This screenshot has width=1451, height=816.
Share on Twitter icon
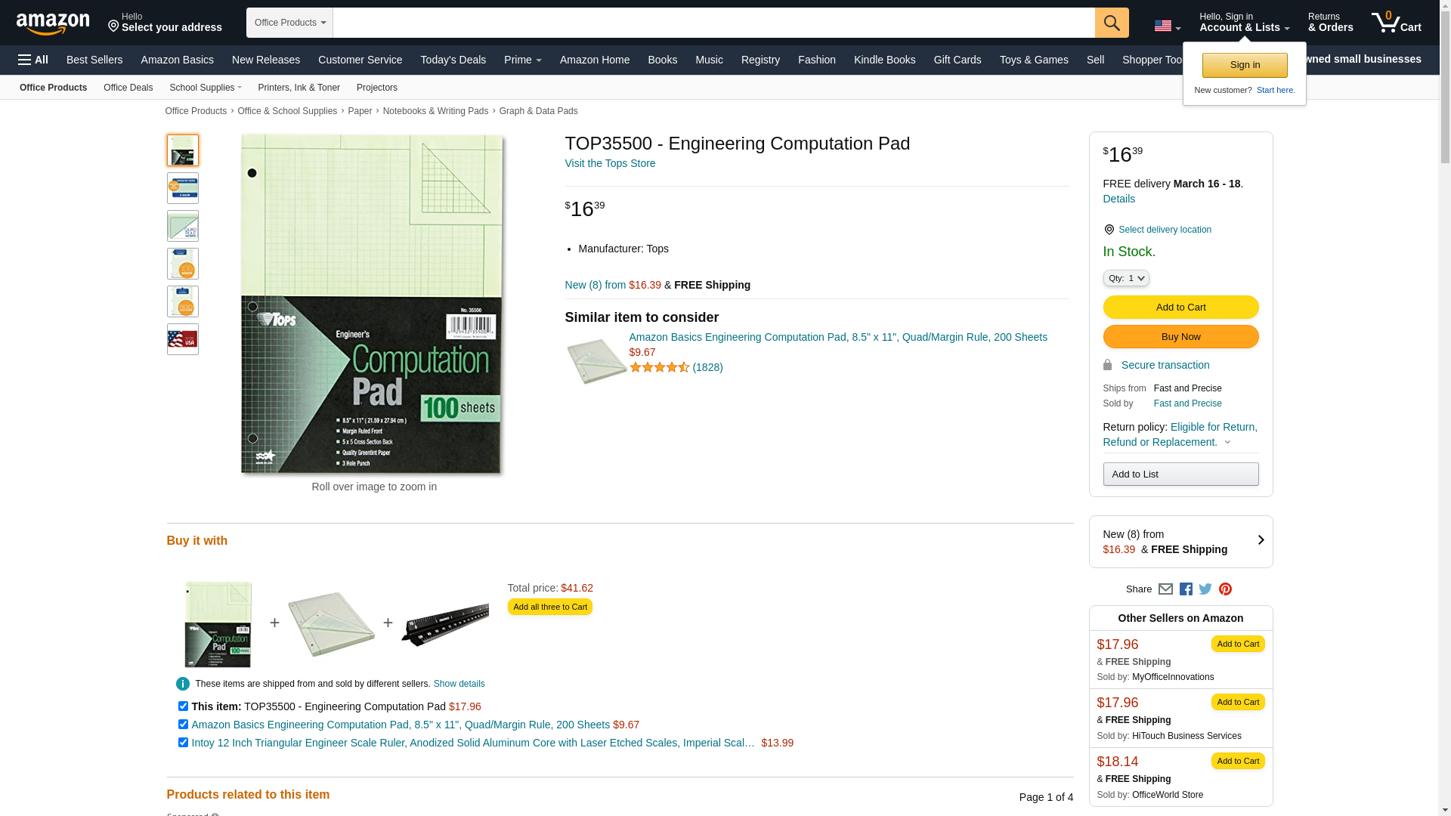click(1205, 589)
